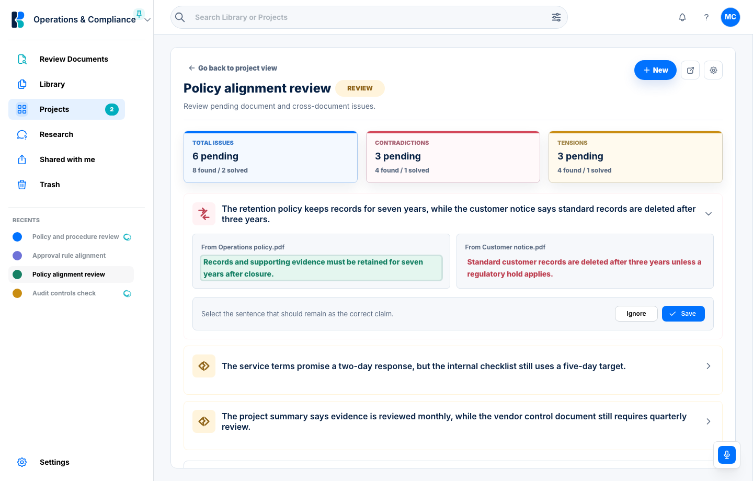Click the help question mark icon
The width and height of the screenshot is (753, 481).
point(706,17)
